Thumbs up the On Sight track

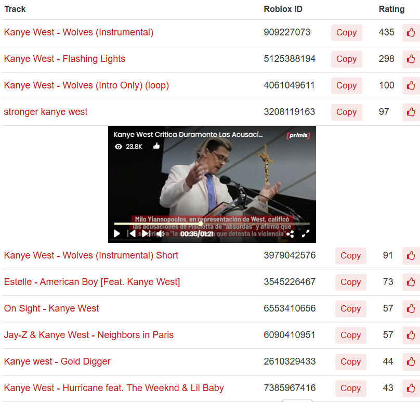[x=411, y=308]
